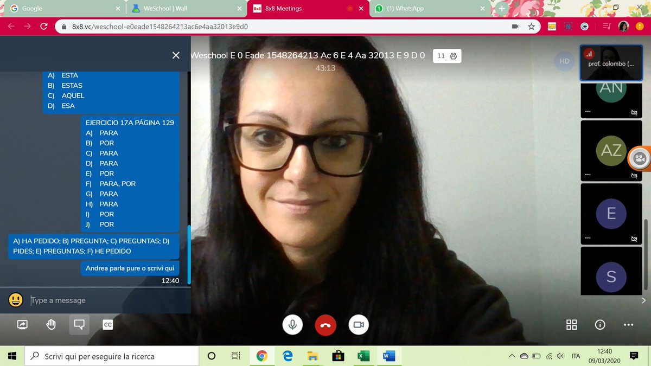Click the chat scrollbar
The height and width of the screenshot is (366, 651).
tap(189, 255)
